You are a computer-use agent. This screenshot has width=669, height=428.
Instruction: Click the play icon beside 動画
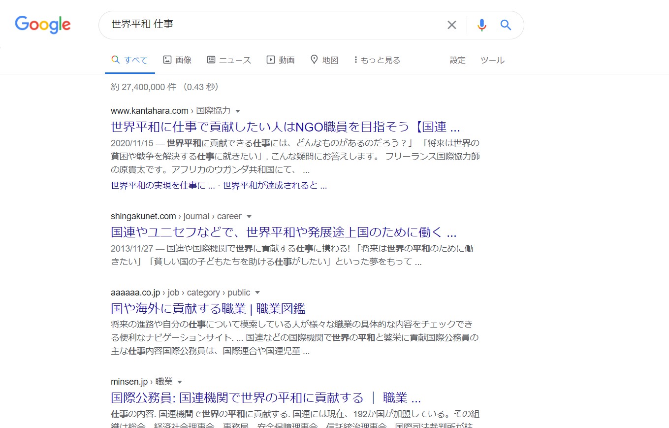[x=270, y=59]
